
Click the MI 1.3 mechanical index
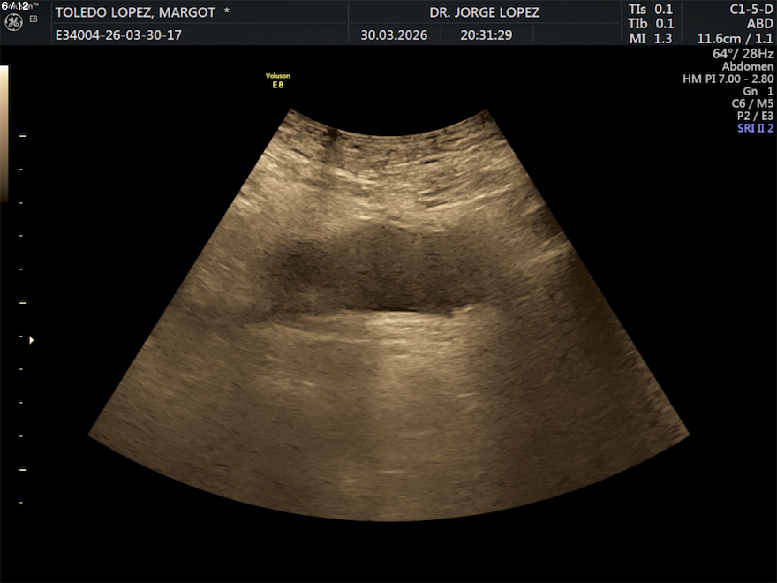(x=651, y=38)
